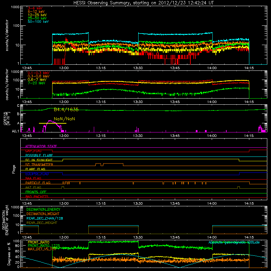Click the HESSI Observing Summary title
The image size is (271, 271).
point(143,3)
